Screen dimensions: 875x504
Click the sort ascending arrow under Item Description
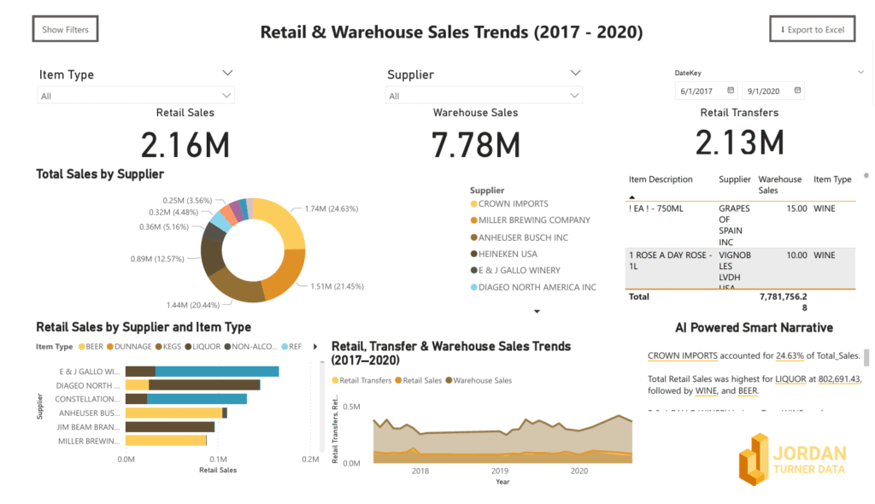click(x=631, y=197)
